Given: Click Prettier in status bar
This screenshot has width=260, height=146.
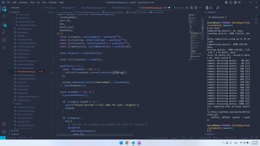Looking at the screenshot, I should [243, 138].
